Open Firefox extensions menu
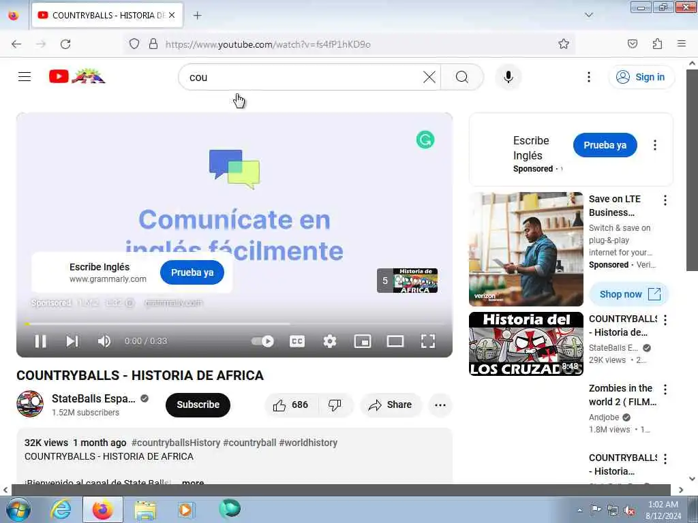The height and width of the screenshot is (523, 698). coord(657,44)
